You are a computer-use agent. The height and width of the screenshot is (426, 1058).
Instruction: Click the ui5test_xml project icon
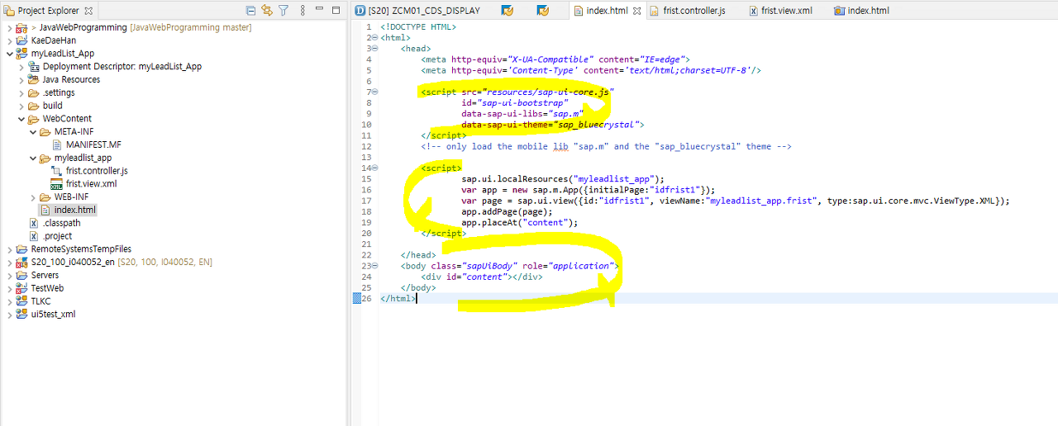pos(21,315)
